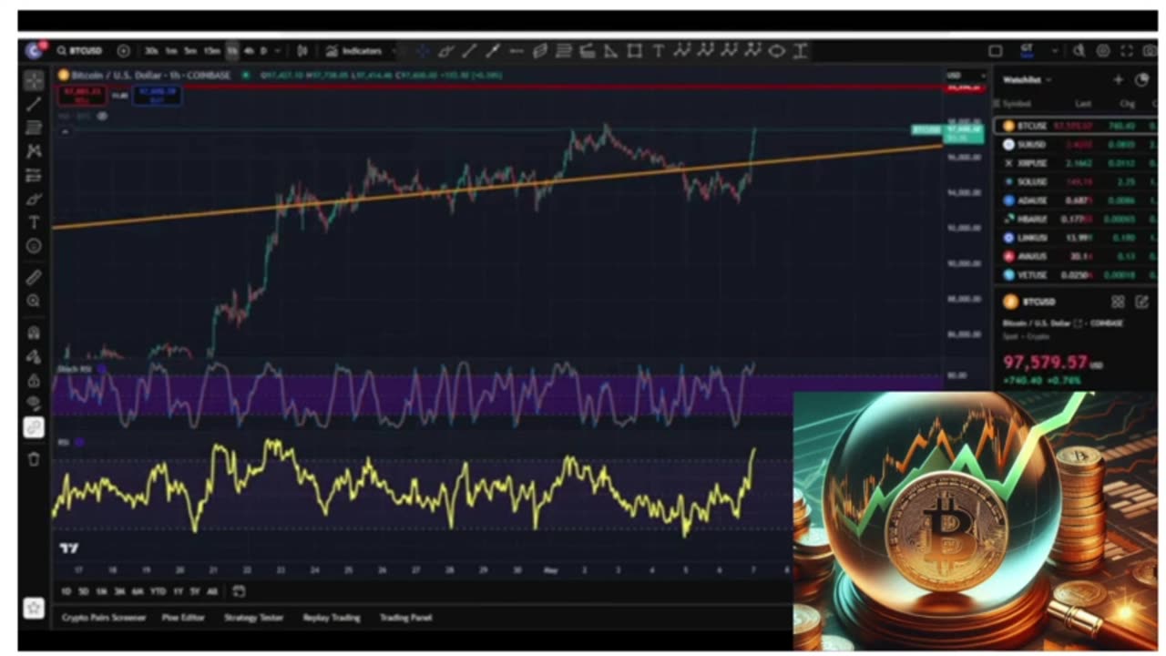Select the trend line tool in left sidebar
This screenshot has width=1166, height=656.
pos(34,104)
